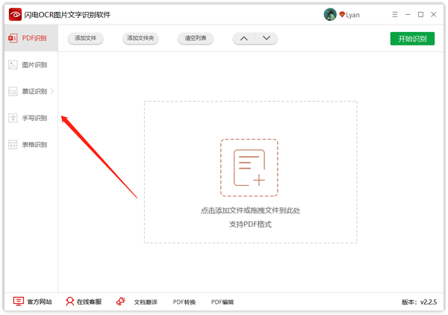Click the 支持PDF格式 text
This screenshot has width=448, height=315.
(250, 225)
